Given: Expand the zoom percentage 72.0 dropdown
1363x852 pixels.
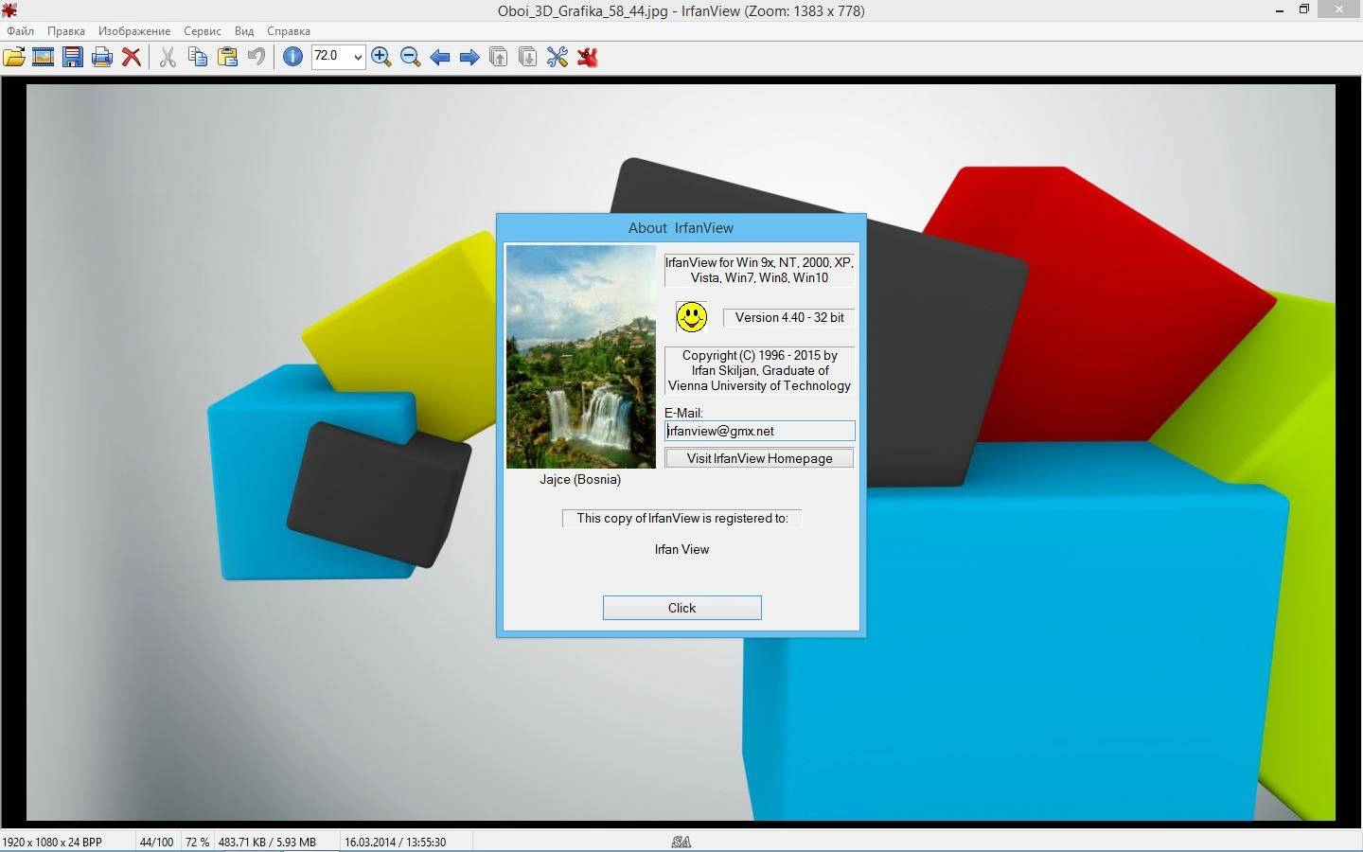Looking at the screenshot, I should pos(358,57).
